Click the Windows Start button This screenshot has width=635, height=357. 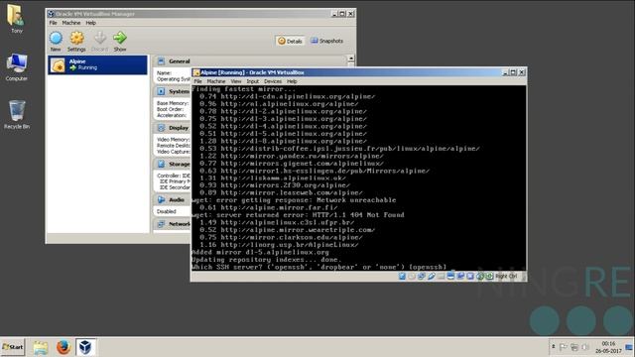point(13,347)
